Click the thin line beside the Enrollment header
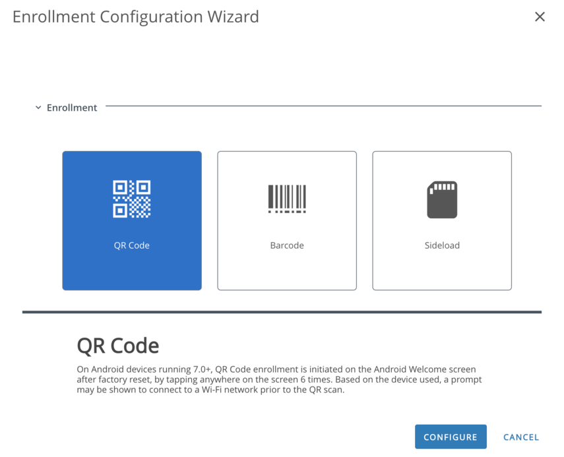The height and width of the screenshot is (457, 564). coord(323,106)
